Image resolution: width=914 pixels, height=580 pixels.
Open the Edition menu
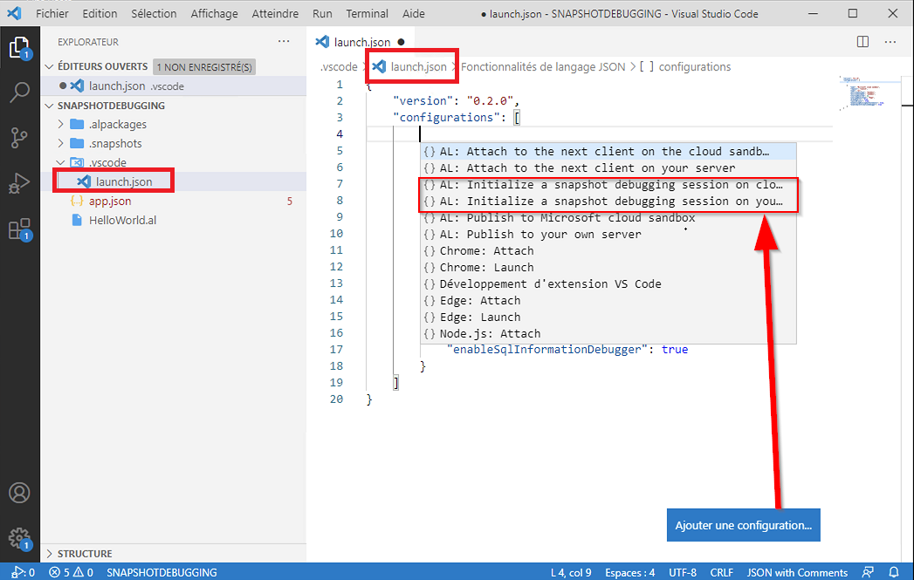100,13
